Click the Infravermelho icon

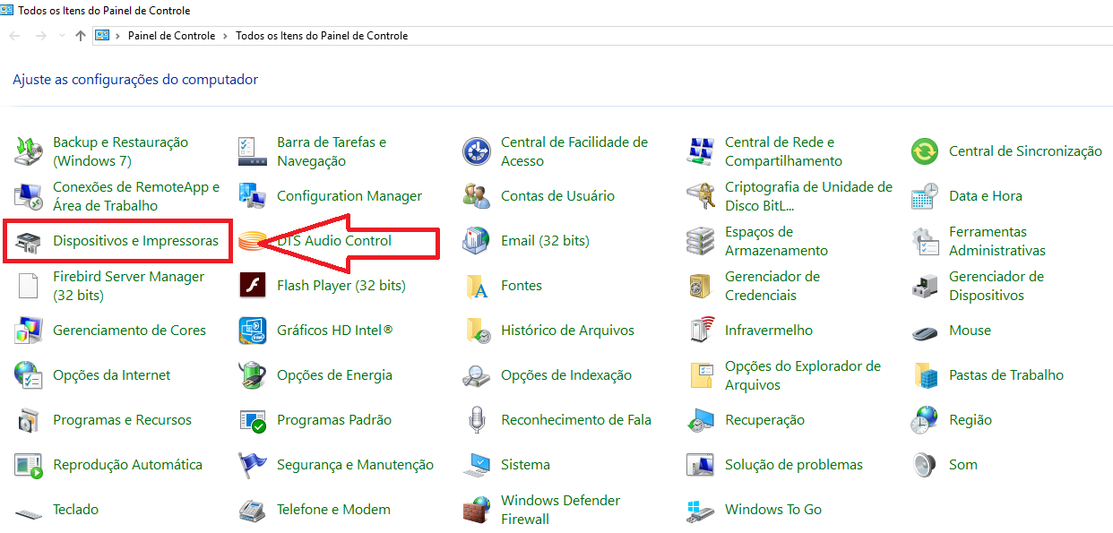(700, 331)
